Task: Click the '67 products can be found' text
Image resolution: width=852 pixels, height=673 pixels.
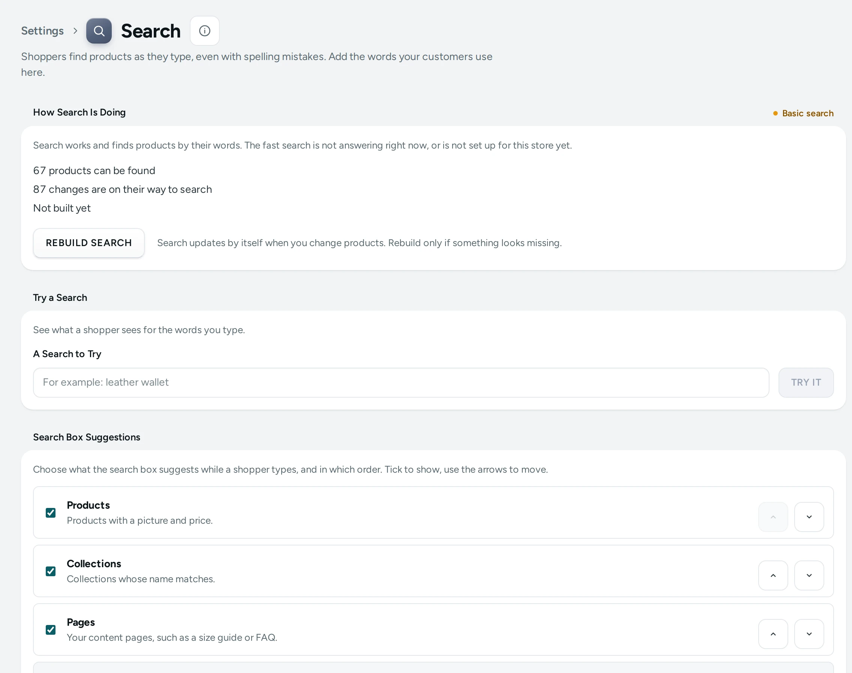Action: 94,170
